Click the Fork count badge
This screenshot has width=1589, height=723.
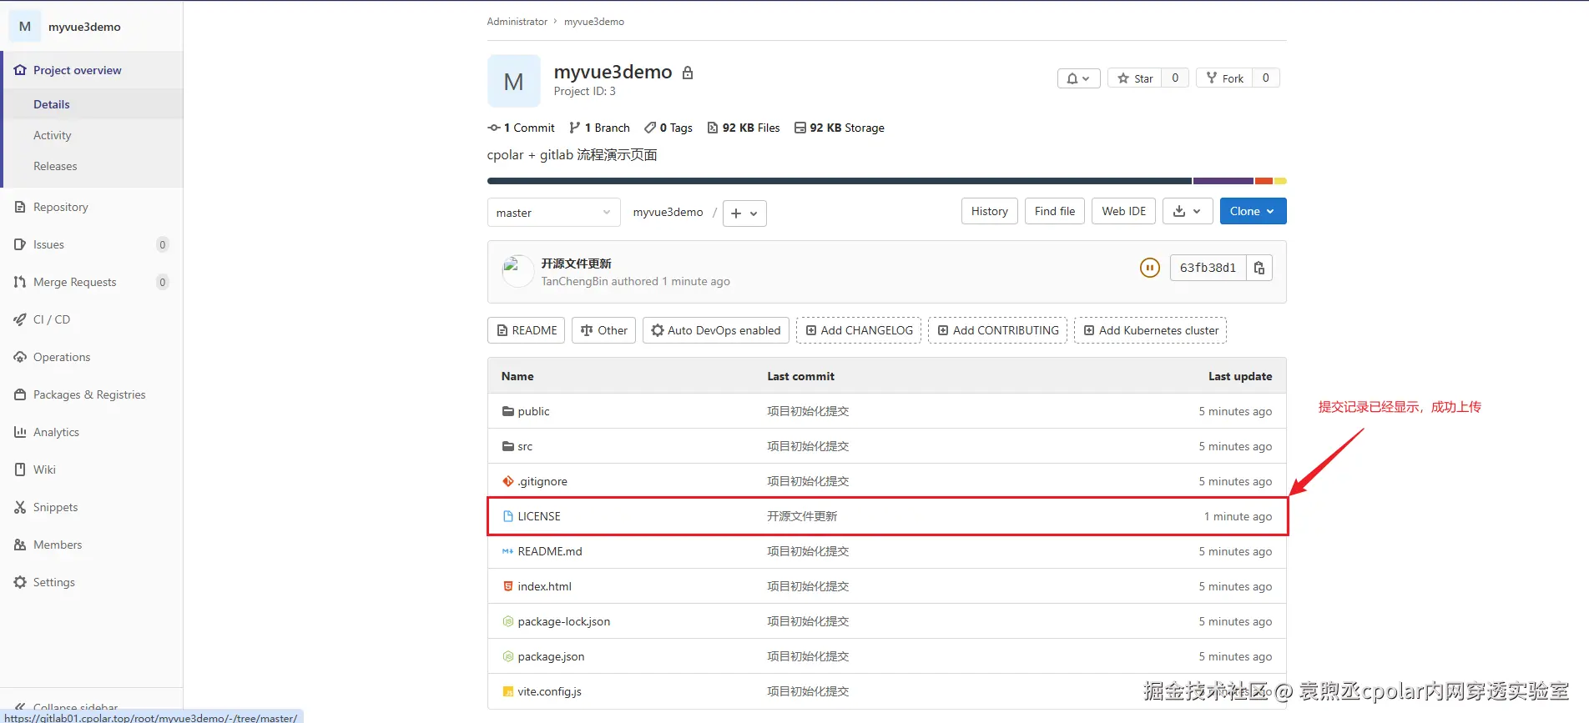pyautogui.click(x=1266, y=78)
